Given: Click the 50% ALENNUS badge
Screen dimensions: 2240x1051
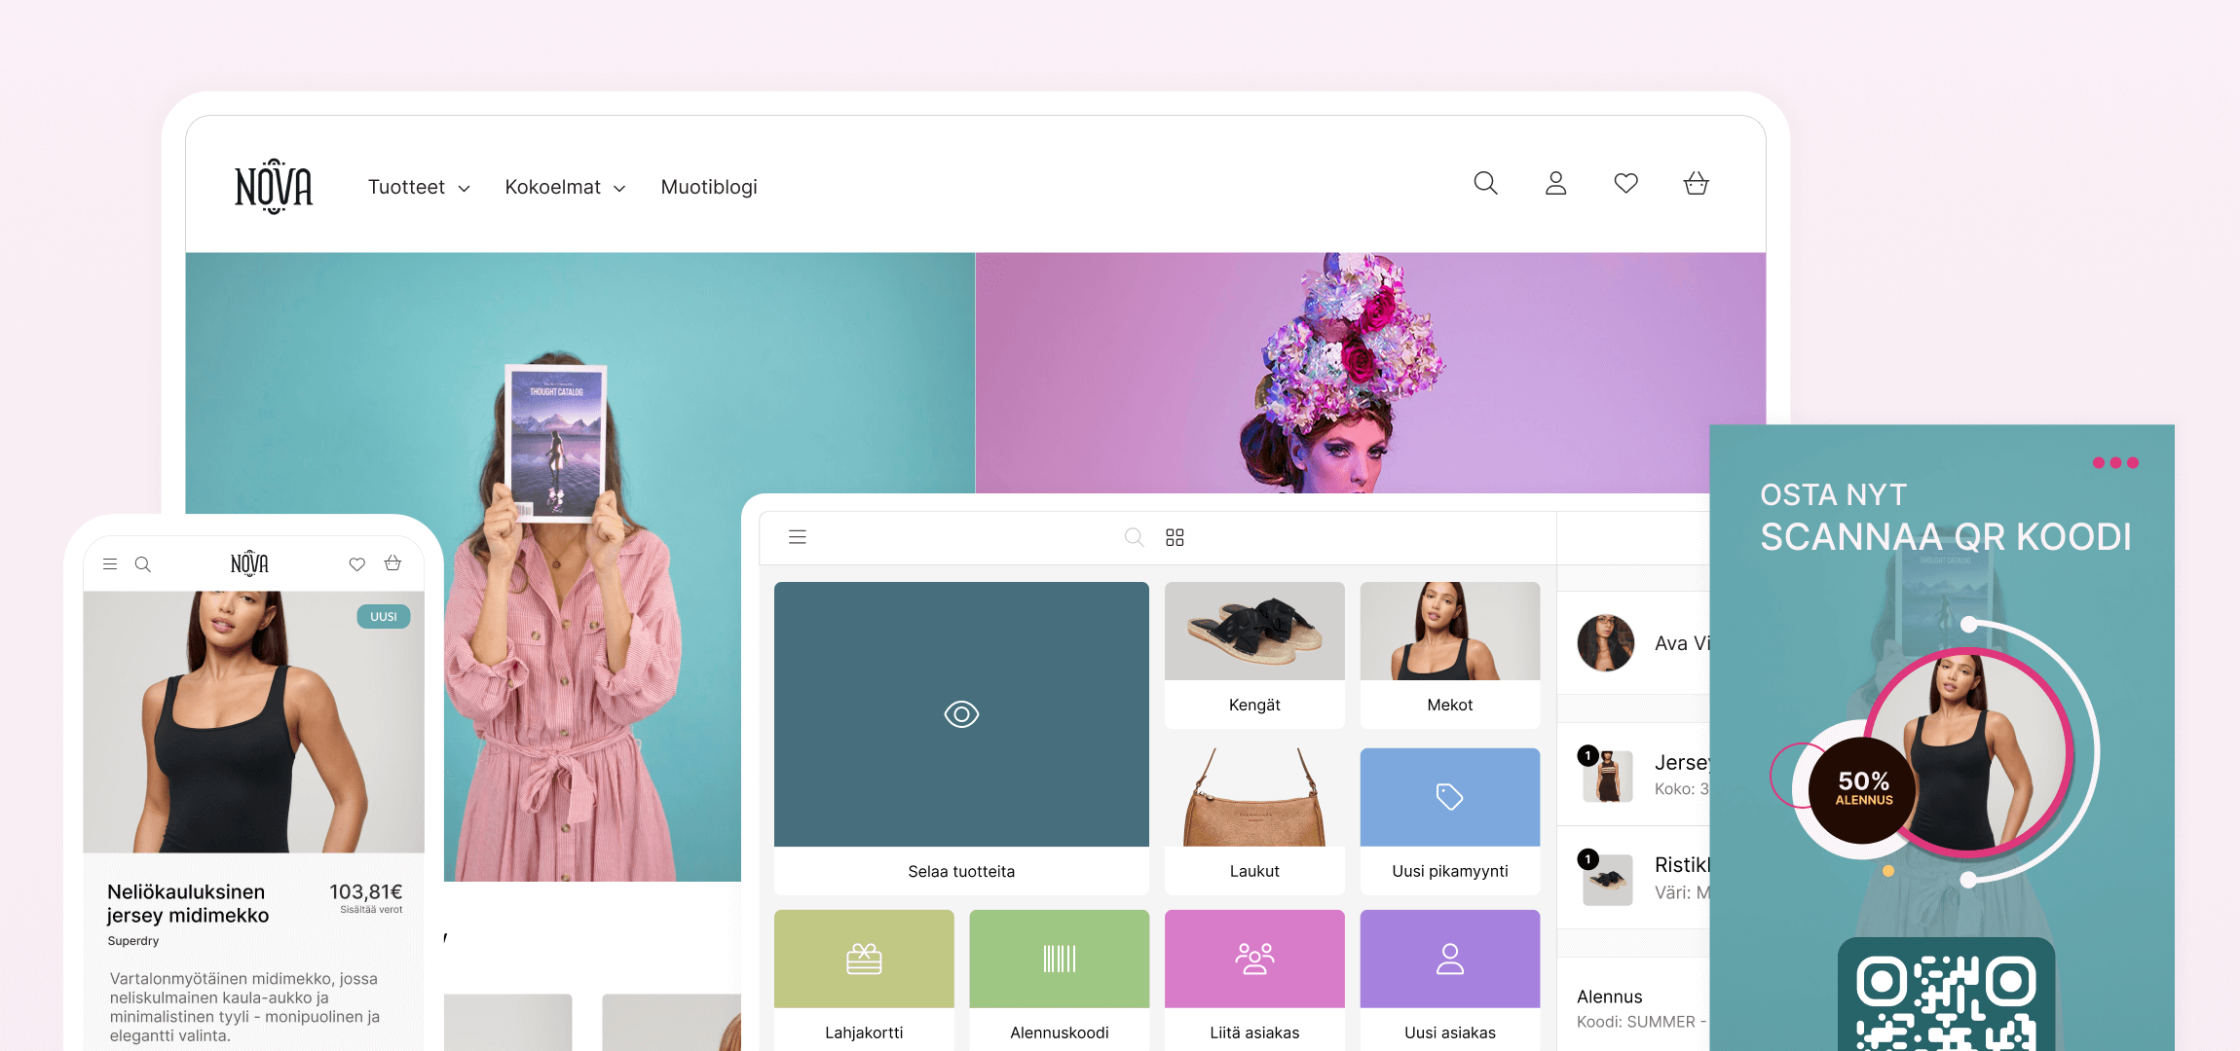Looking at the screenshot, I should pos(1864,789).
